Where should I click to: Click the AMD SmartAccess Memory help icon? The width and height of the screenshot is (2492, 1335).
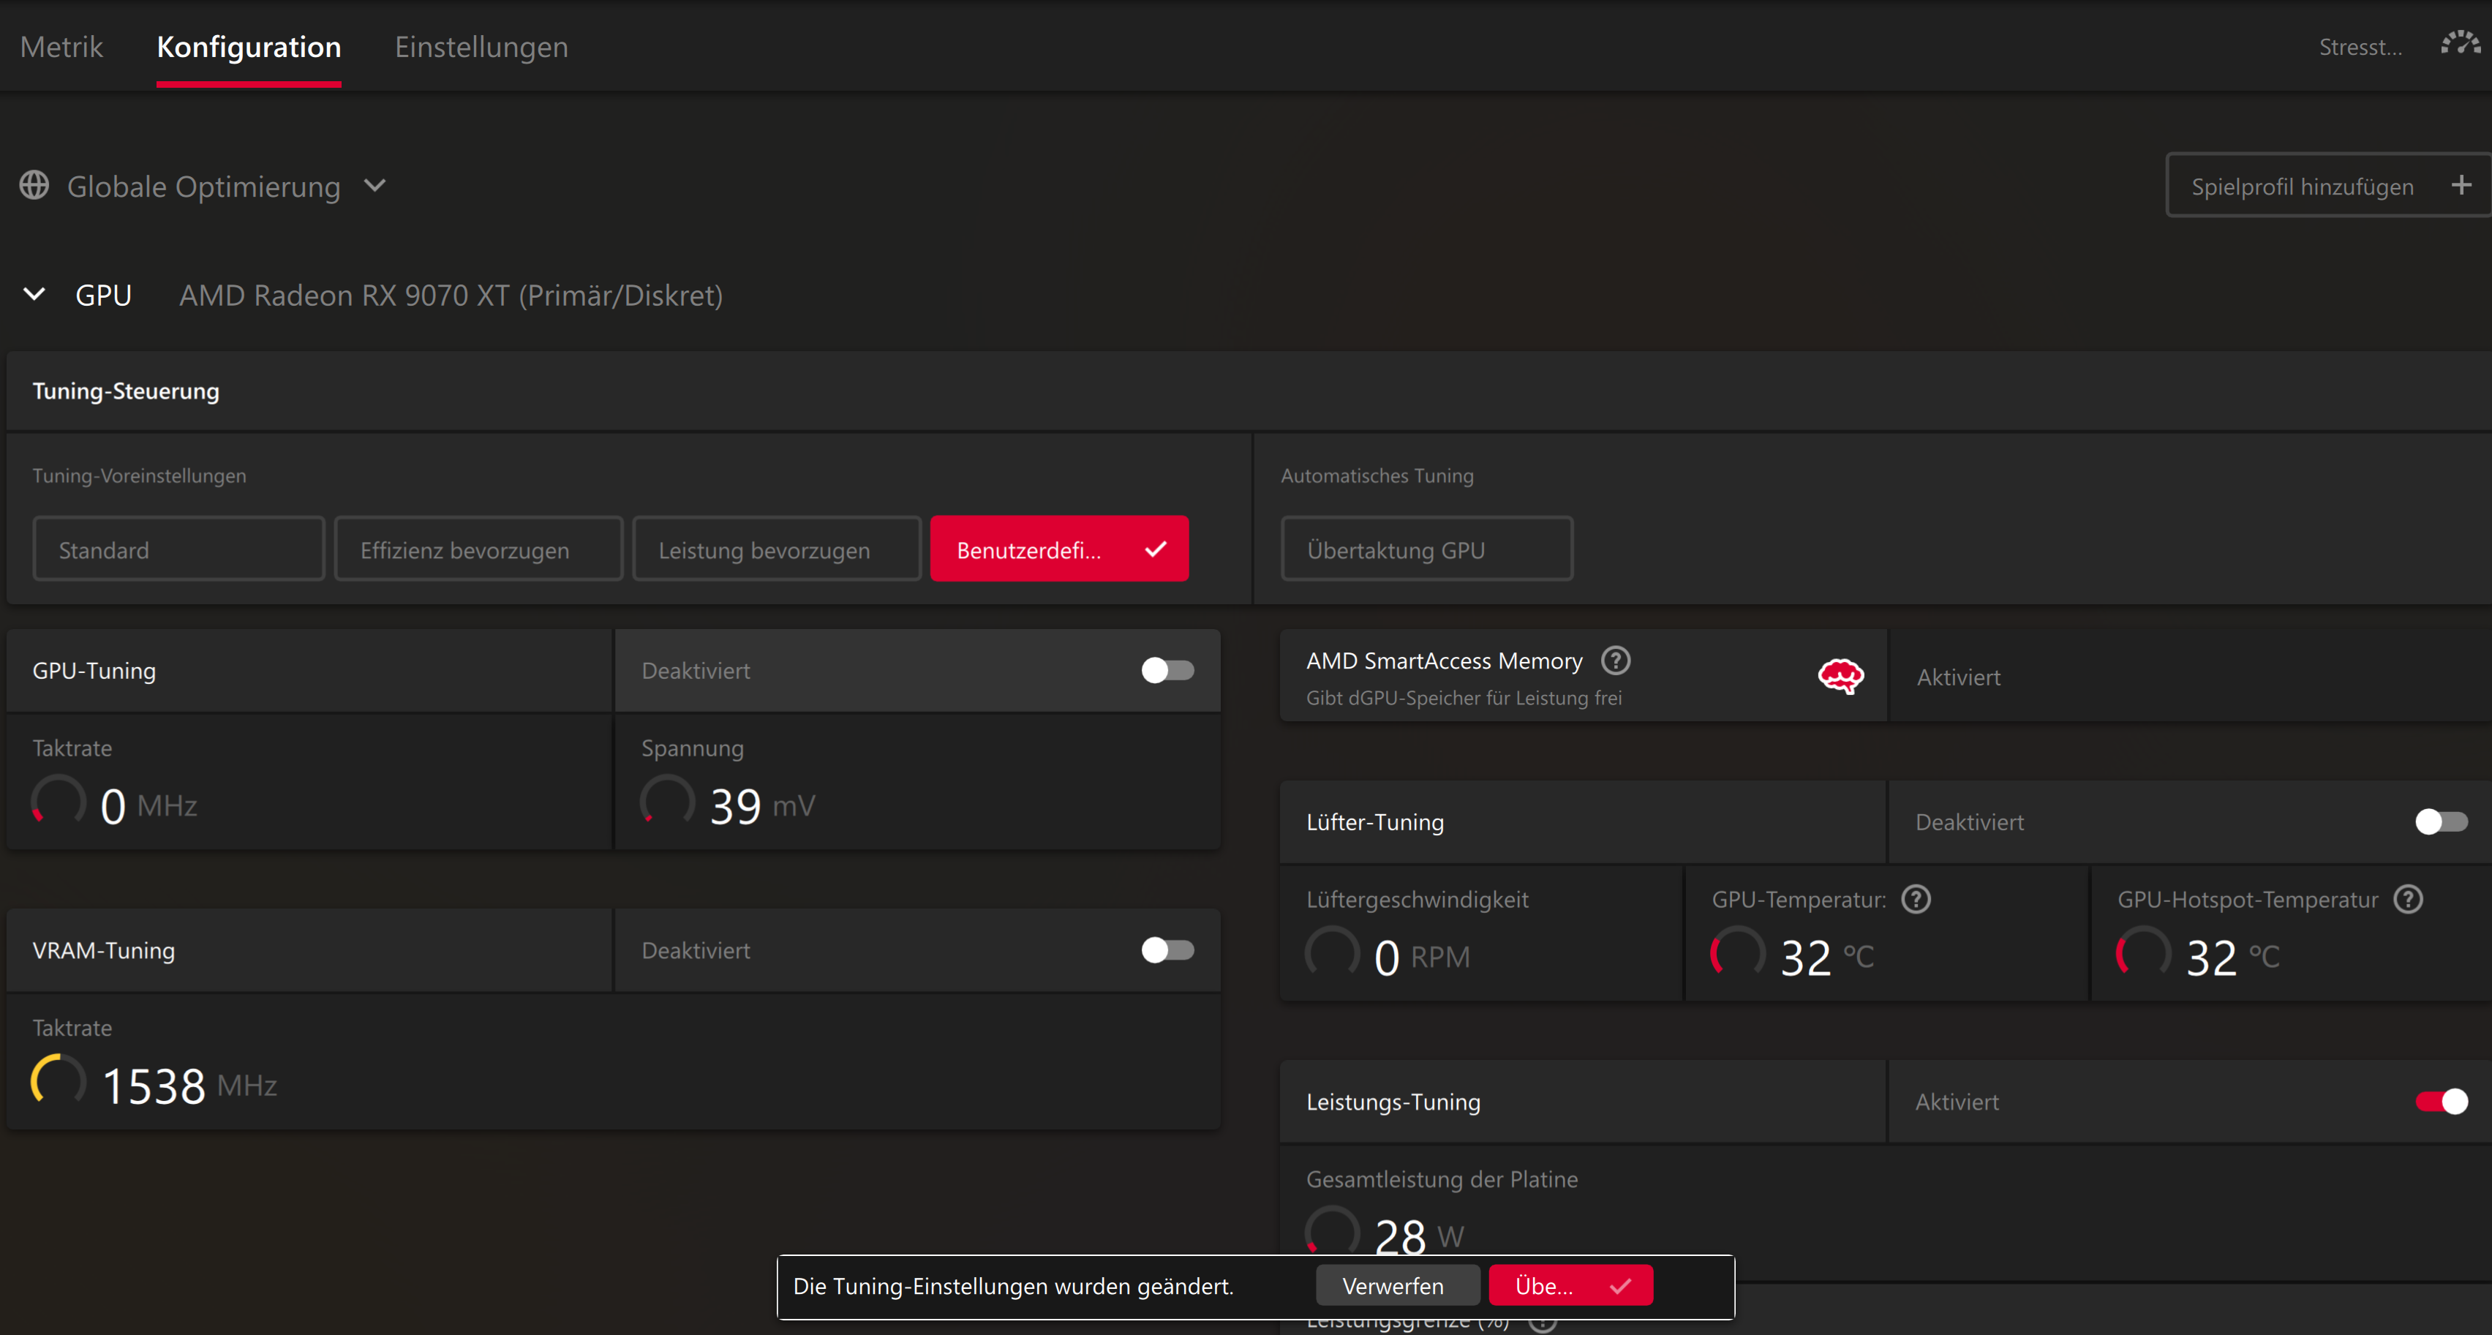1616,661
